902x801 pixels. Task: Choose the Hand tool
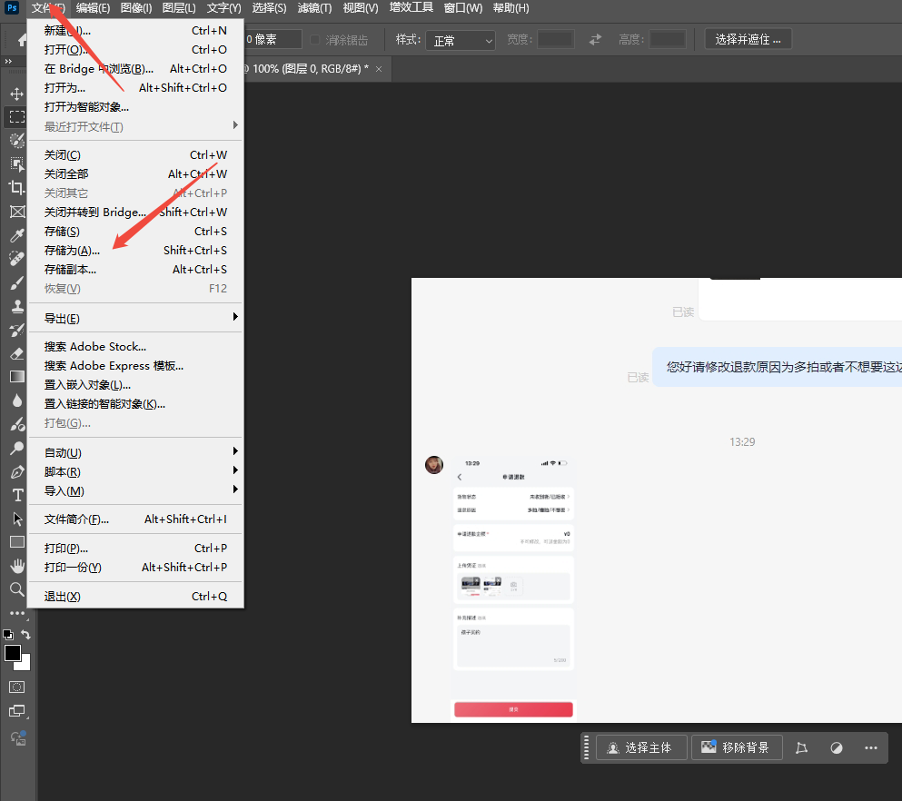(16, 566)
